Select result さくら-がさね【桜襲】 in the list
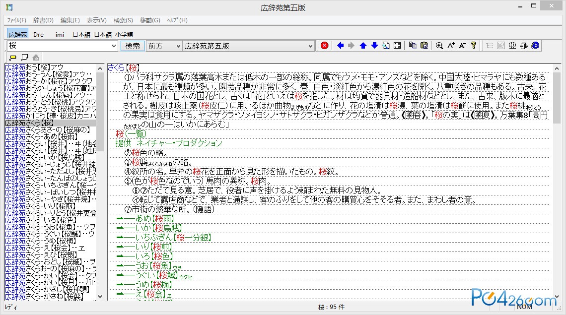The image size is (566, 315). pos(50,297)
